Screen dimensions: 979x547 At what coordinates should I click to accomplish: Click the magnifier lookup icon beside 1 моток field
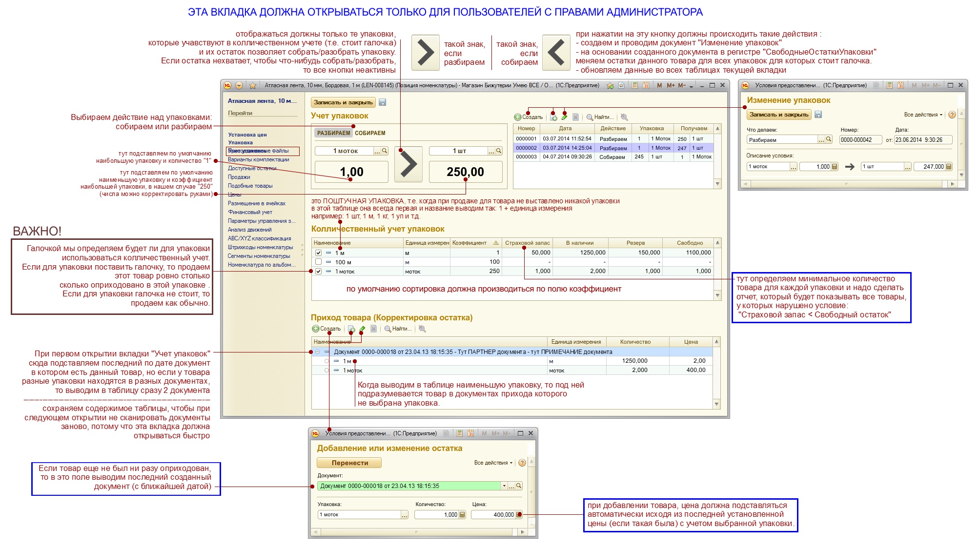(385, 151)
